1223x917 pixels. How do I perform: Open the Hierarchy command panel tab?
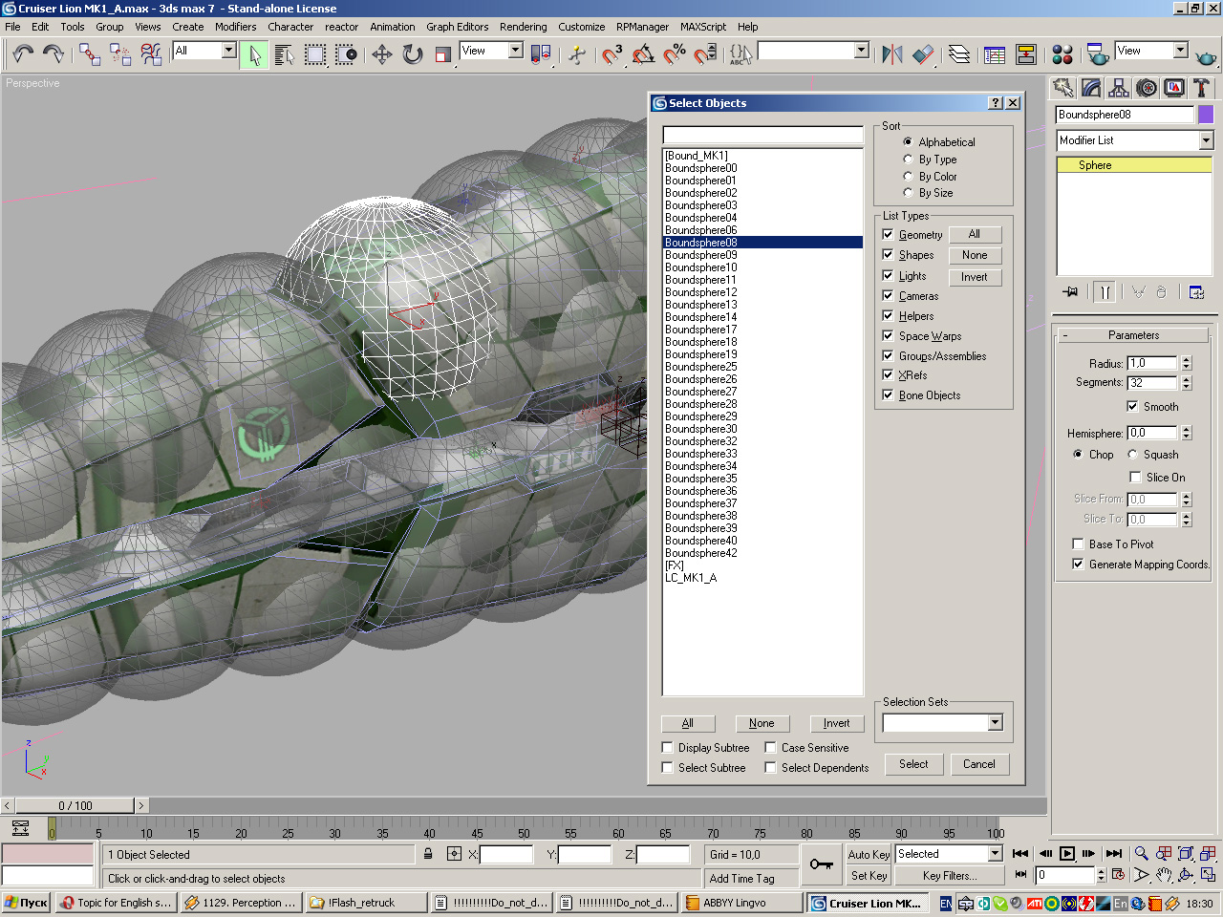[1119, 89]
